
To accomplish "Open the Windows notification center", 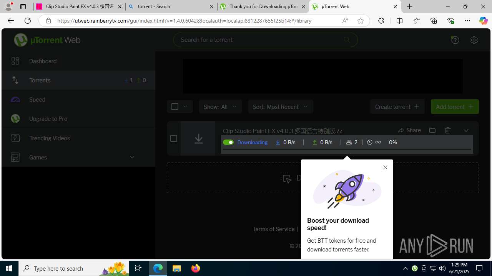I will pos(479,268).
